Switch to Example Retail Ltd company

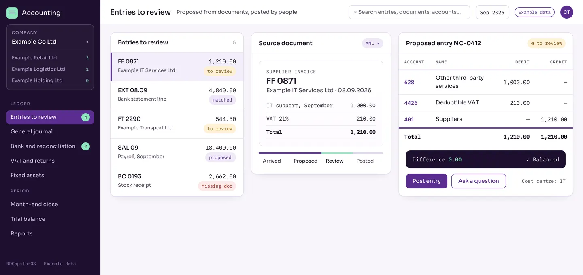[x=50, y=58]
